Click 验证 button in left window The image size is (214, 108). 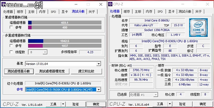coord(75,104)
